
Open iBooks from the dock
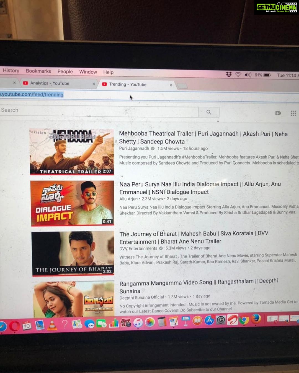pyautogui.click(x=197, y=321)
